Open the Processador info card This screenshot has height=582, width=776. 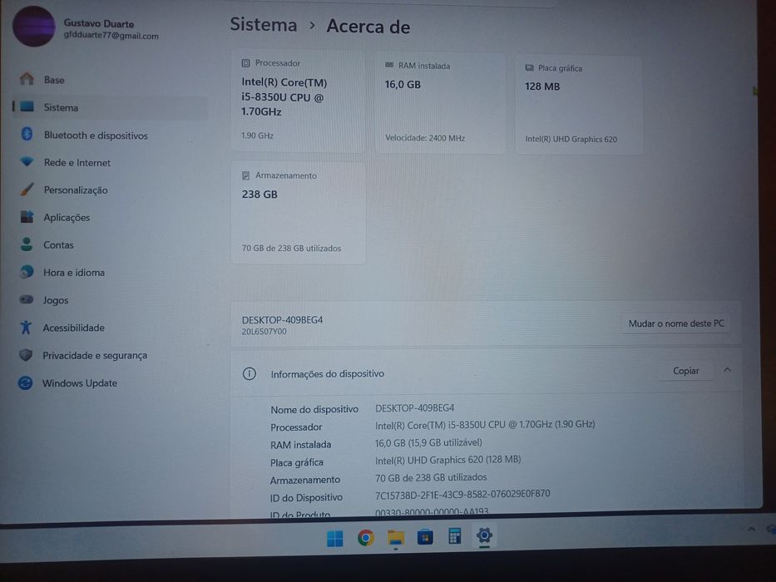(x=298, y=101)
